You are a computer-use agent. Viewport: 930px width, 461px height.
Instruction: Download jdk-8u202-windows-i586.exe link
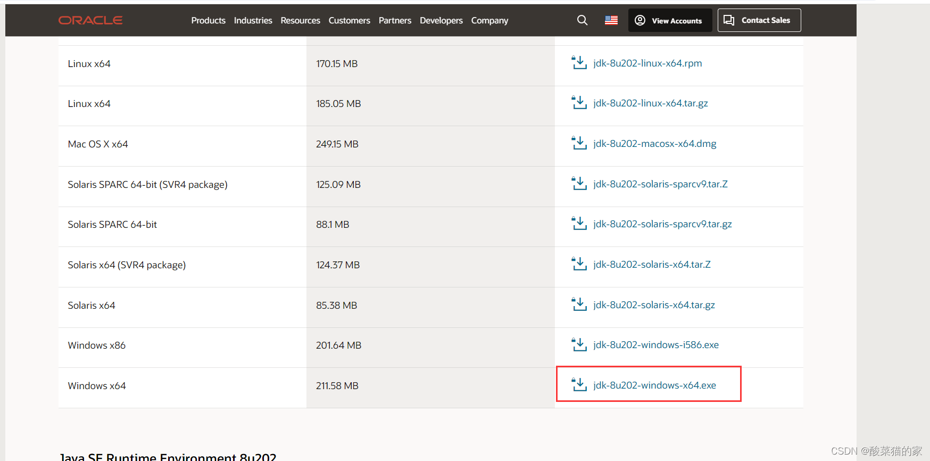pos(656,344)
